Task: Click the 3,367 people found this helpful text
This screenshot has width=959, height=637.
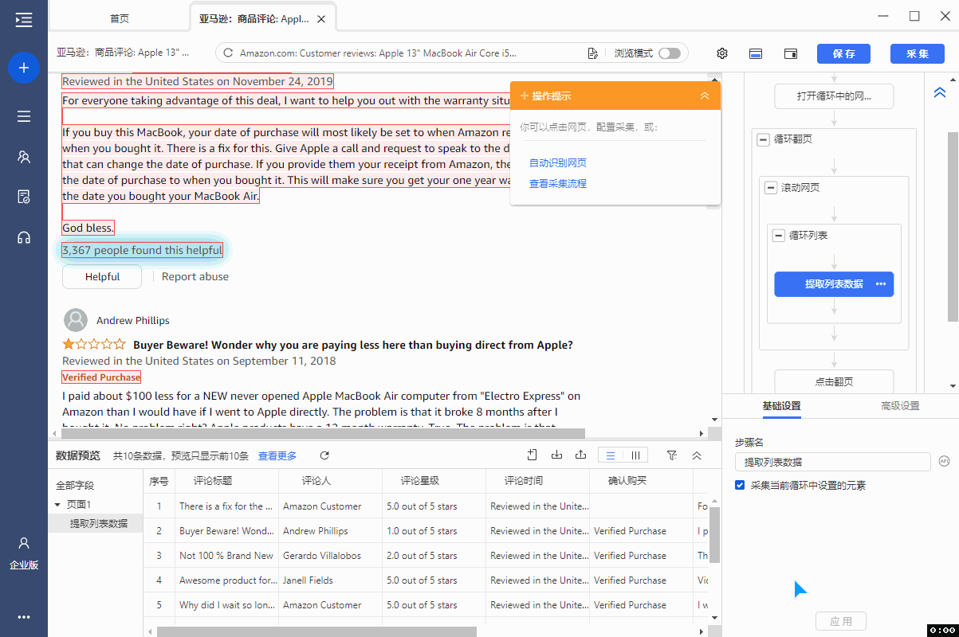Action: (143, 250)
